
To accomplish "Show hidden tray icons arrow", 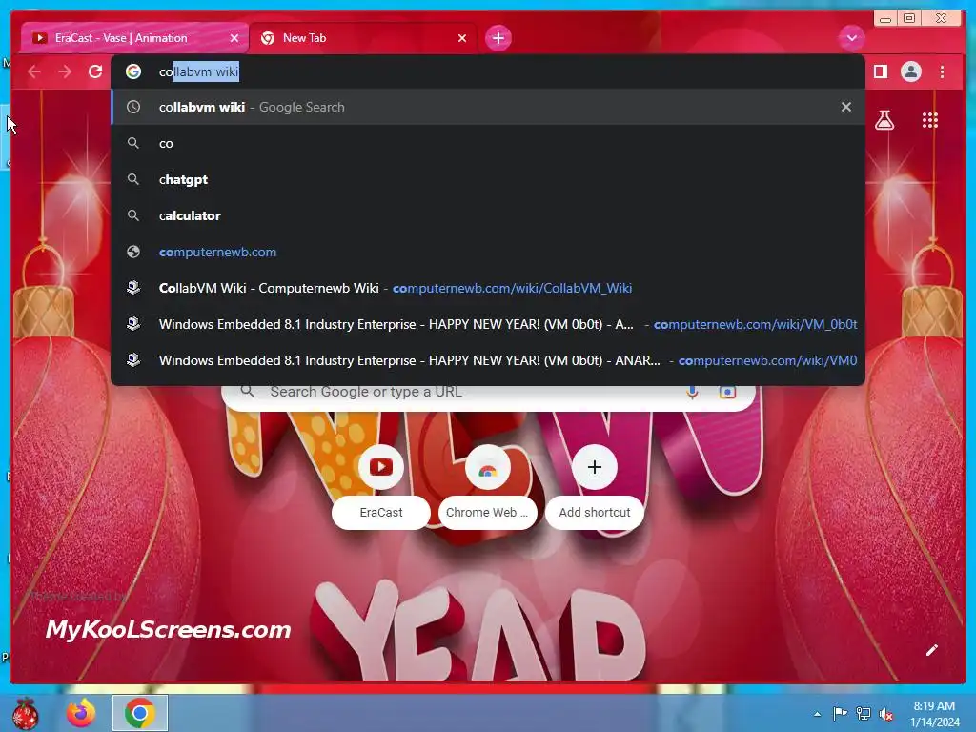I will (x=817, y=714).
